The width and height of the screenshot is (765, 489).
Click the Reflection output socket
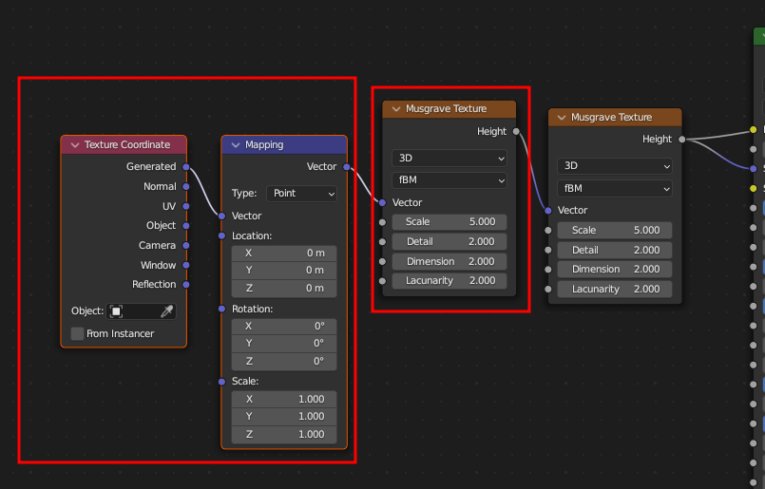pos(186,284)
